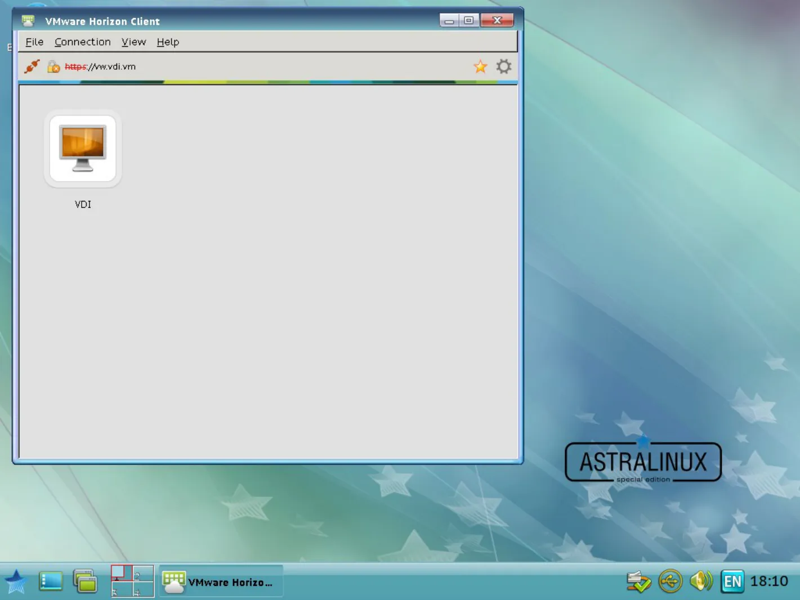Screen dimensions: 800x600
Task: Open the network connections tray icon
Action: (x=639, y=581)
